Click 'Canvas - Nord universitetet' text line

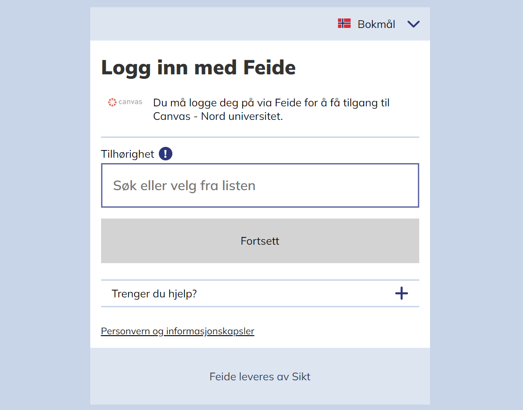[x=218, y=116]
